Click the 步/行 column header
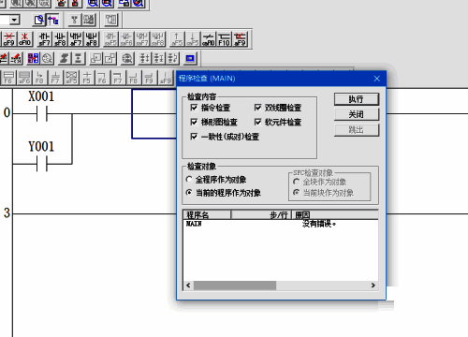The image size is (468, 337). [261, 214]
